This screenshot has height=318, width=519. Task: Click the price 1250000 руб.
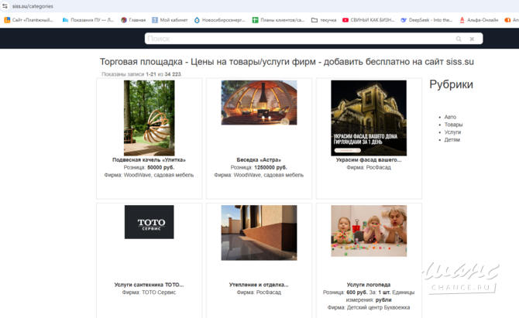(x=270, y=167)
